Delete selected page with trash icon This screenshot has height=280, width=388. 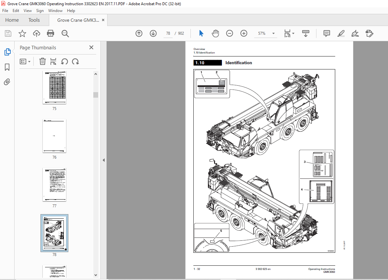pyautogui.click(x=42, y=61)
